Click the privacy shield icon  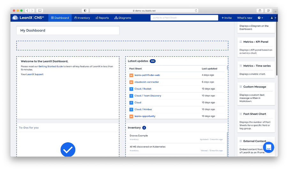click(85, 11)
